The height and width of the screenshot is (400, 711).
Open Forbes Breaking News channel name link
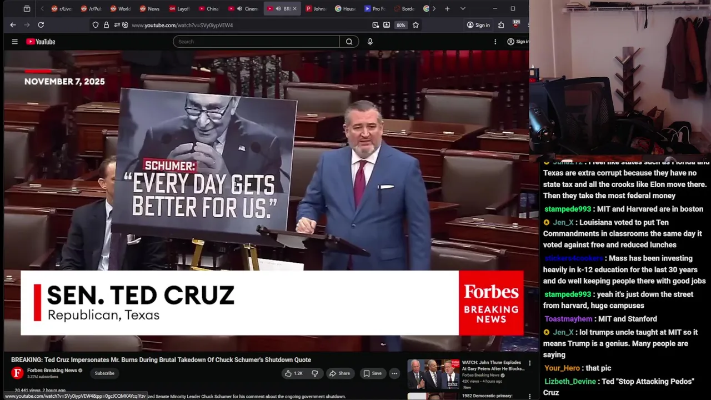pos(52,371)
